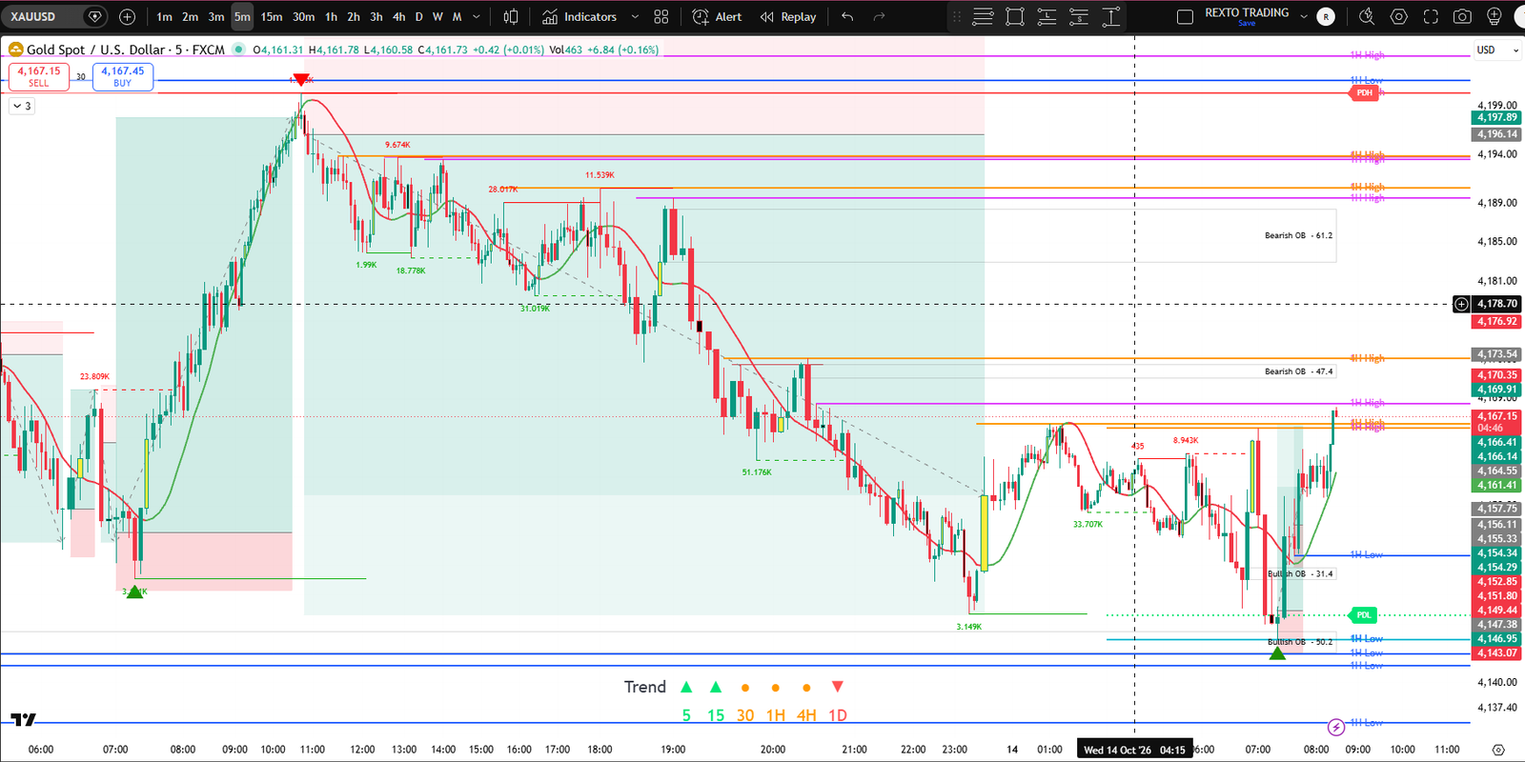Screen dimensions: 1525x762
Task: Click the SELL 4,167.15 button
Action: (x=39, y=76)
